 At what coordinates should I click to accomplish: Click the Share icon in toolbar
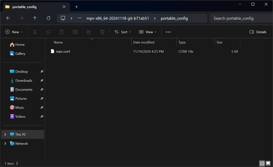click(89, 32)
